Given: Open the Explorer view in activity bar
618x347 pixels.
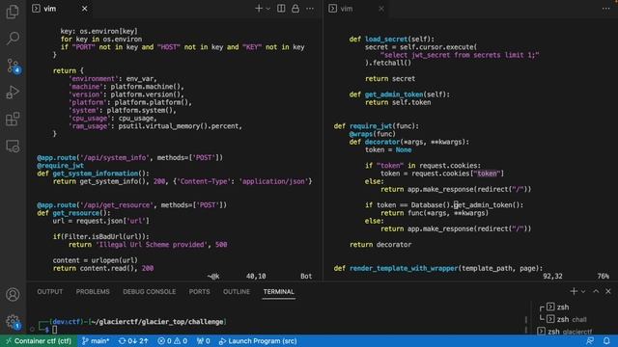Looking at the screenshot, I should click(x=13, y=12).
